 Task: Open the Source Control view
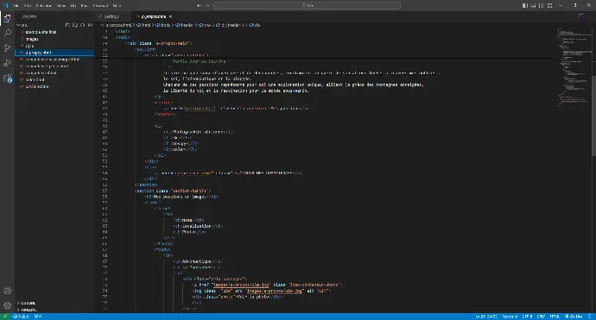point(7,47)
